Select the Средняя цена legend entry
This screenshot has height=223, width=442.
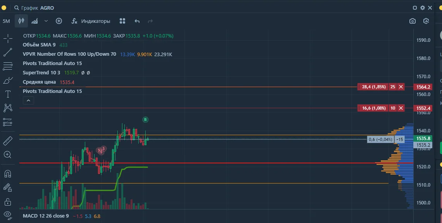coord(39,82)
